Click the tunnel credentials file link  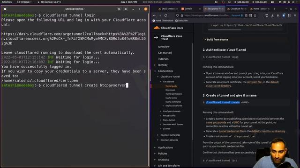coord(231,131)
